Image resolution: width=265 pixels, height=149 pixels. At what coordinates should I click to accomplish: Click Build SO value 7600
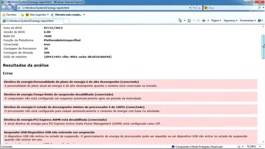click(x=48, y=36)
